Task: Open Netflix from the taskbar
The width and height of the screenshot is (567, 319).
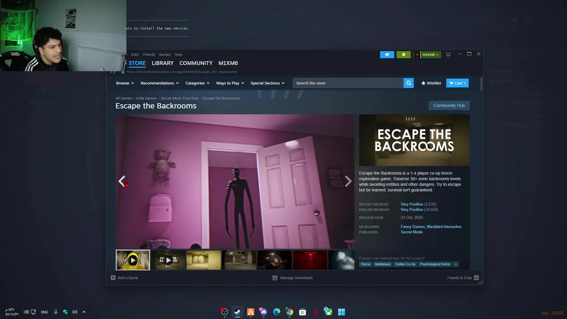Action: (x=315, y=312)
